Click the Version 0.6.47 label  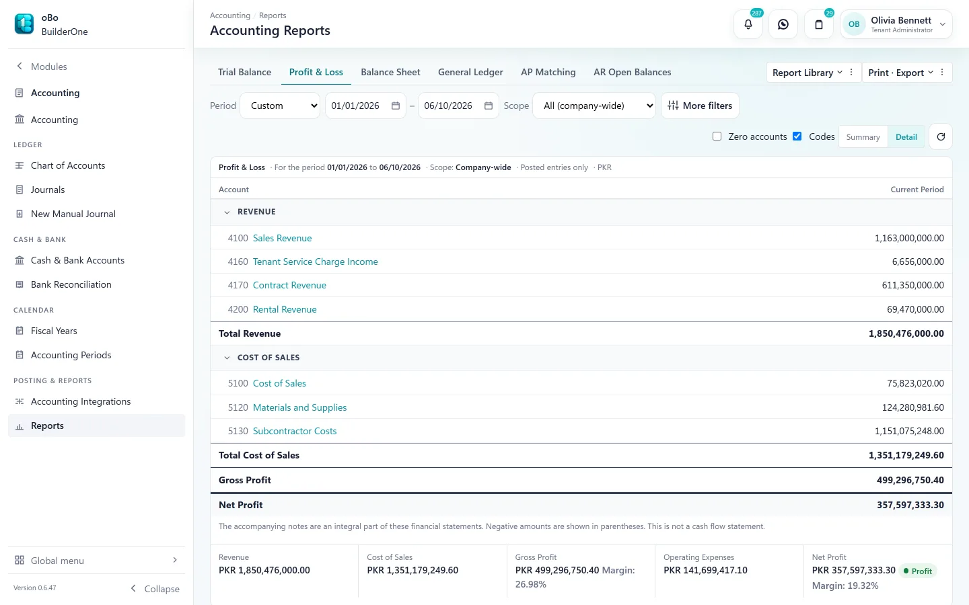point(35,588)
